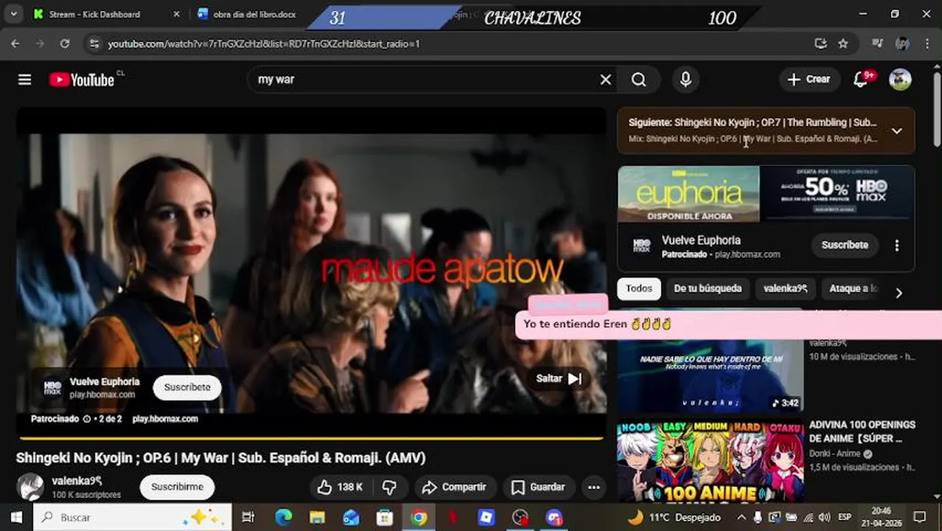Share the video with Compartir
This screenshot has height=531, width=942.
point(454,487)
